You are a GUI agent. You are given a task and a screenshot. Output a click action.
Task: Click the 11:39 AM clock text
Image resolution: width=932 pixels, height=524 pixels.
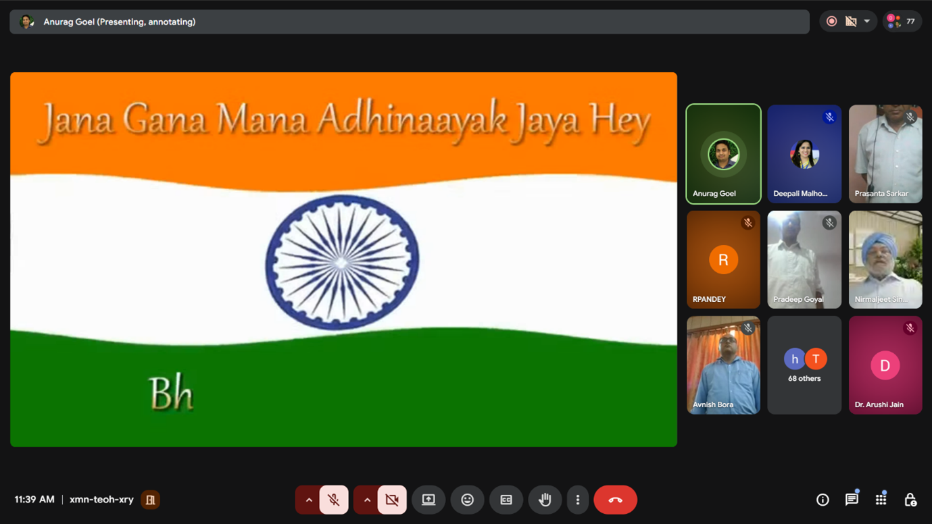point(34,500)
